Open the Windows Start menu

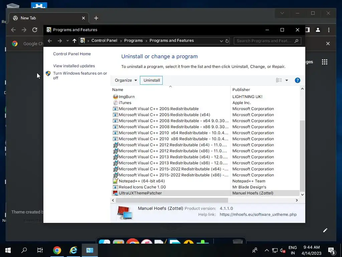[8, 250]
